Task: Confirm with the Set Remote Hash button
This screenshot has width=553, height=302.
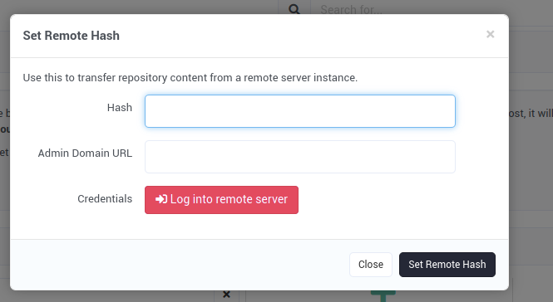Action: click(x=447, y=265)
